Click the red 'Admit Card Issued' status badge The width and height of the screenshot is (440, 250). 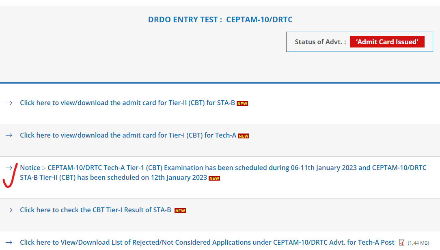coord(387,42)
